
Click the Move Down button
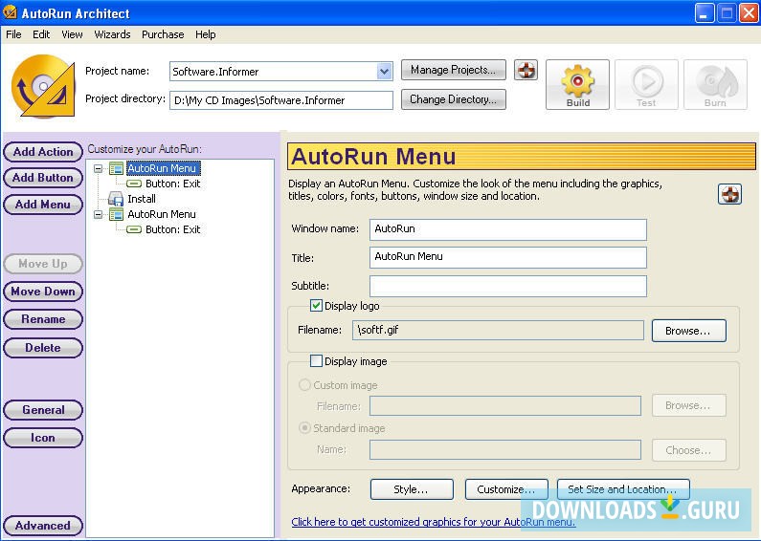[x=43, y=292]
